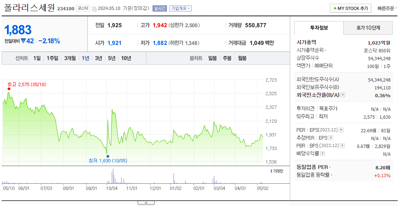Select the 3년 line chart period
Image resolution: width=399 pixels, height=206 pixels.
click(99, 58)
